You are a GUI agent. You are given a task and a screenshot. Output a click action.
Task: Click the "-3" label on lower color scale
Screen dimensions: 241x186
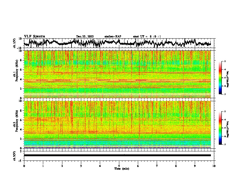[224, 112]
